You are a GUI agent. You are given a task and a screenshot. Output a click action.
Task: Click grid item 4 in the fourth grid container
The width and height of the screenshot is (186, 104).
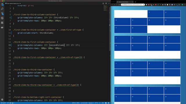172,90
